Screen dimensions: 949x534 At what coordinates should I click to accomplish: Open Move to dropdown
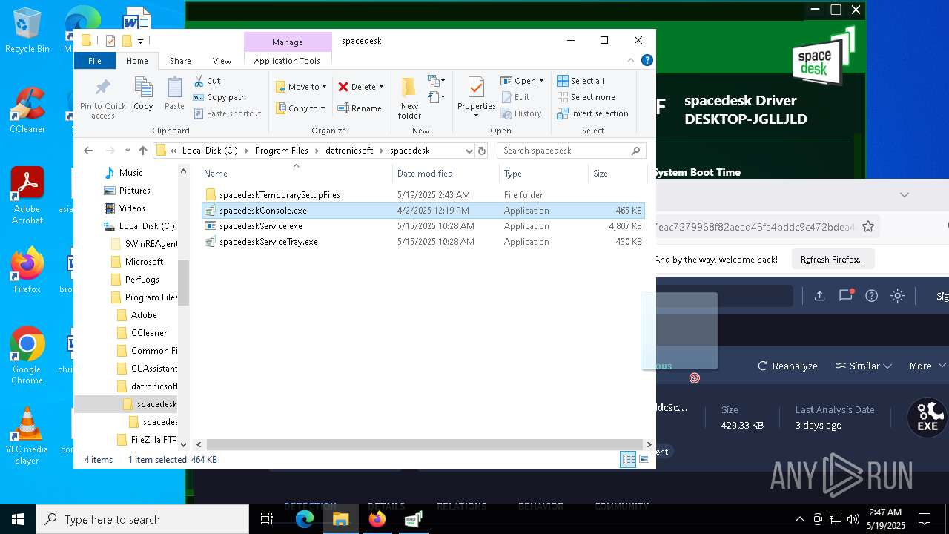tap(301, 87)
